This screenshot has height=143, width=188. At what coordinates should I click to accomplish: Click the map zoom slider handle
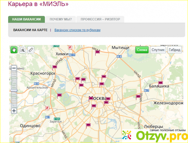click(14, 90)
